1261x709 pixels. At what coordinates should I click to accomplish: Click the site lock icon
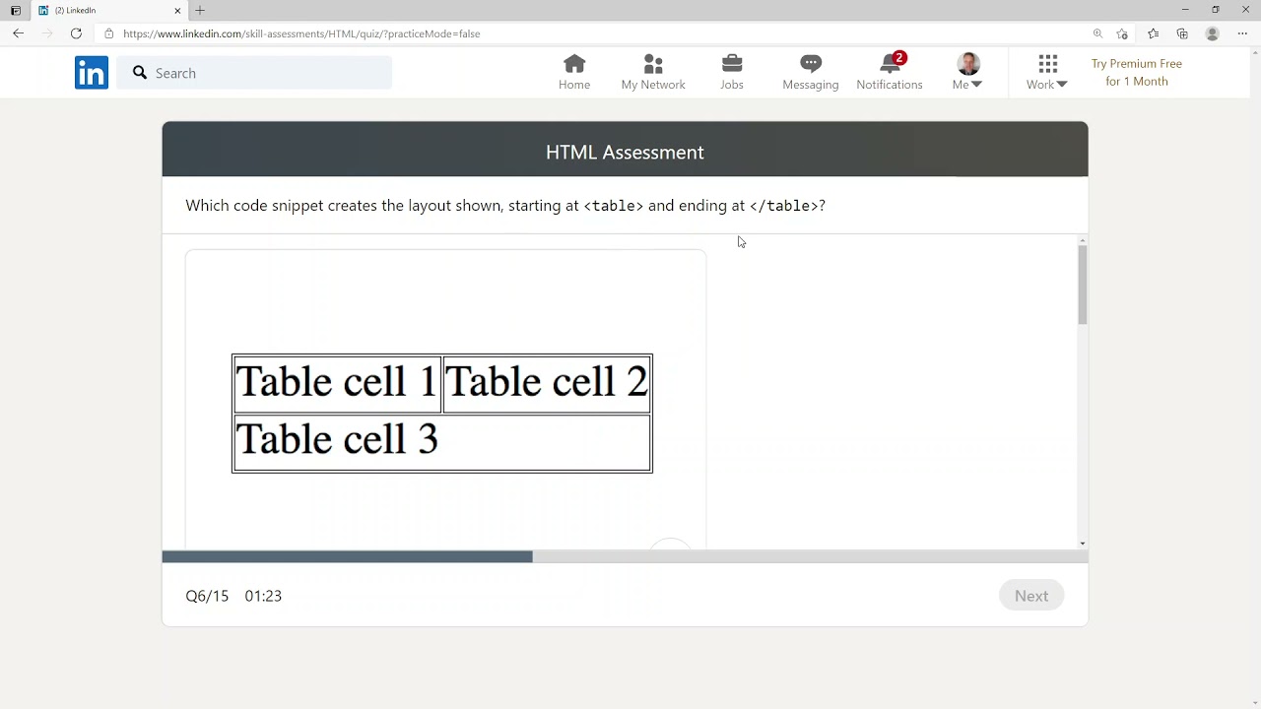[108, 33]
